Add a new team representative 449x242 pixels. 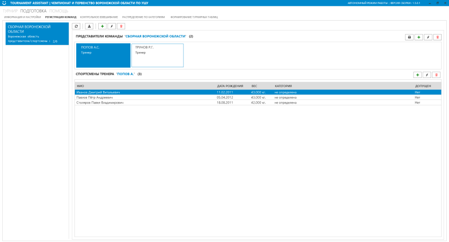(x=418, y=37)
